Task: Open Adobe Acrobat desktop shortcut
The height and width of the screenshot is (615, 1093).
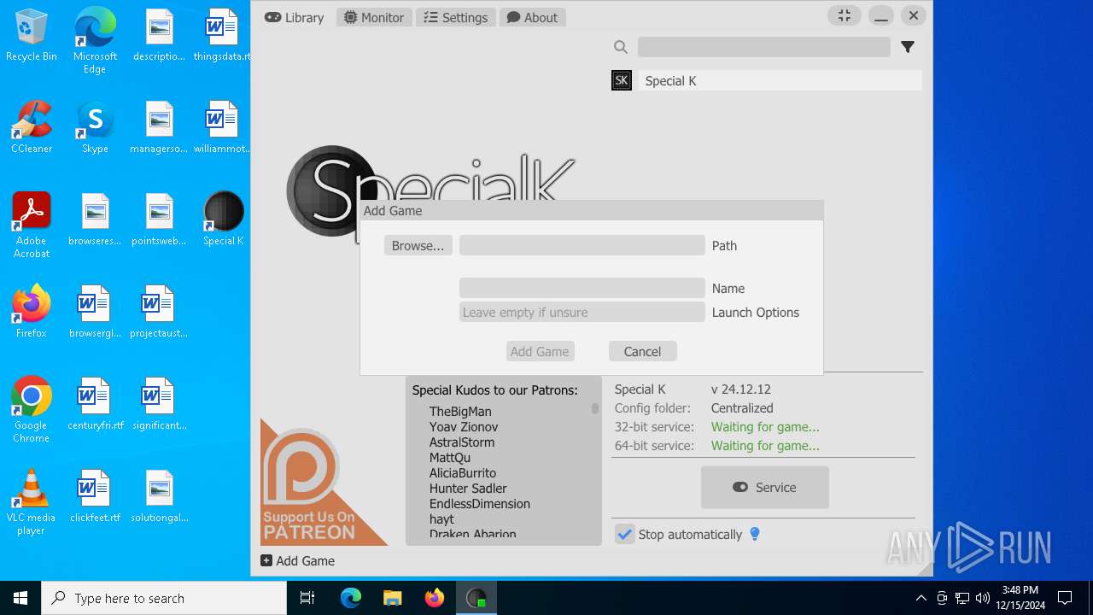Action: click(x=32, y=225)
